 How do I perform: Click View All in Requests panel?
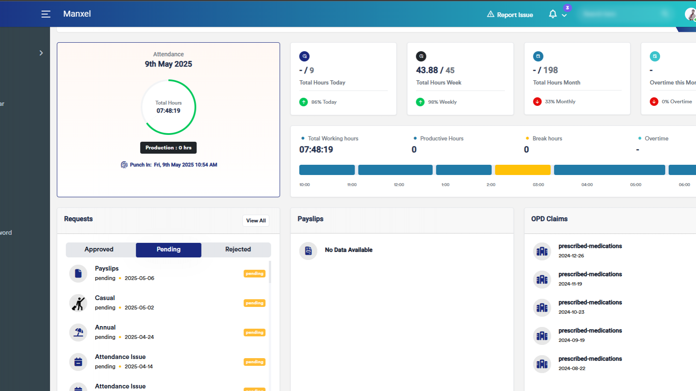(256, 221)
